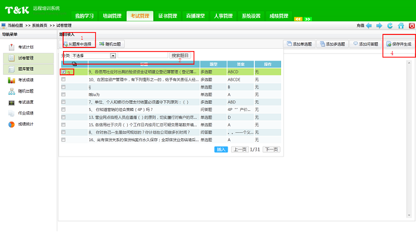
Task: Click the 上一页 button
Action: [x=240, y=150]
